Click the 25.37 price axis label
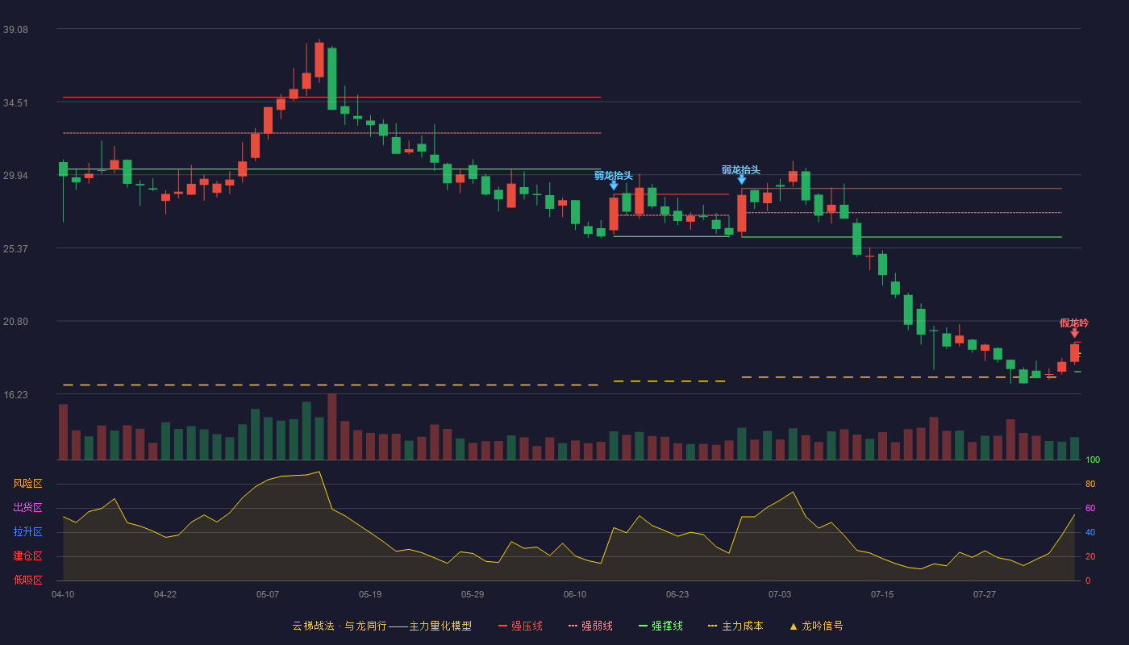Image resolution: width=1129 pixels, height=645 pixels. 15,249
